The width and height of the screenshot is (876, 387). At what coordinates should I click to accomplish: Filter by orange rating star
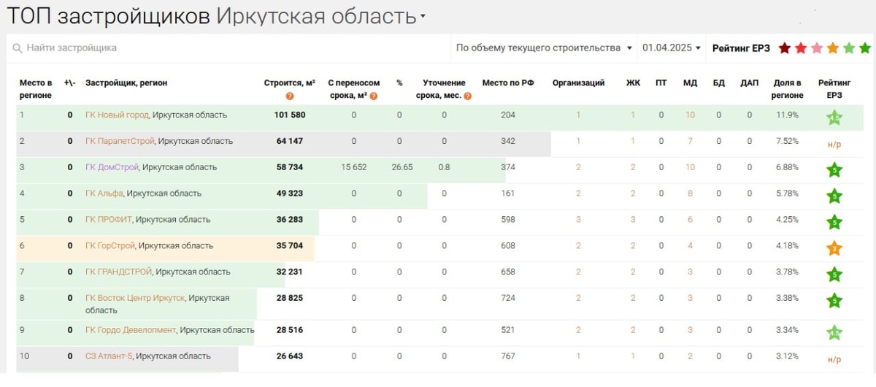(833, 48)
